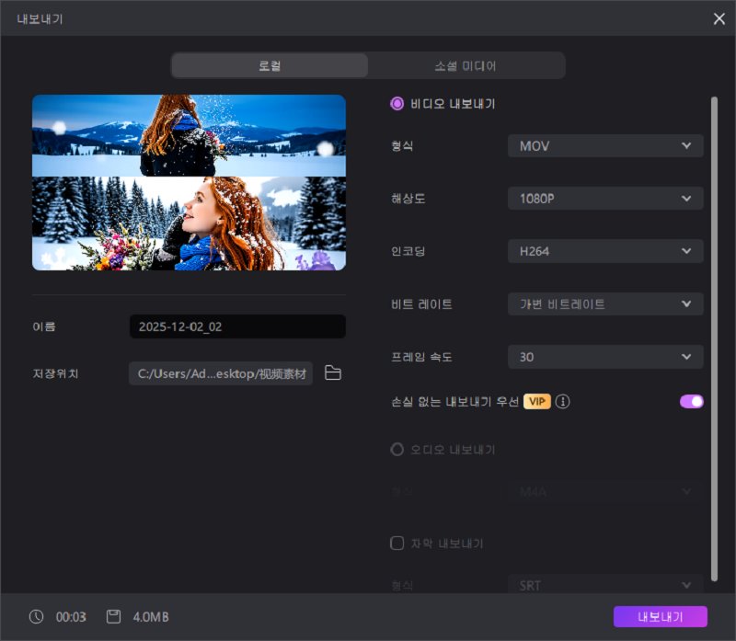This screenshot has height=641, width=736.
Task: Click the video preview thumbnail
Action: pos(189,181)
